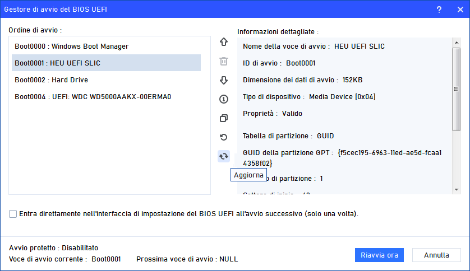This screenshot has width=470, height=271.
Task: Open the help question mark
Action: point(439,10)
